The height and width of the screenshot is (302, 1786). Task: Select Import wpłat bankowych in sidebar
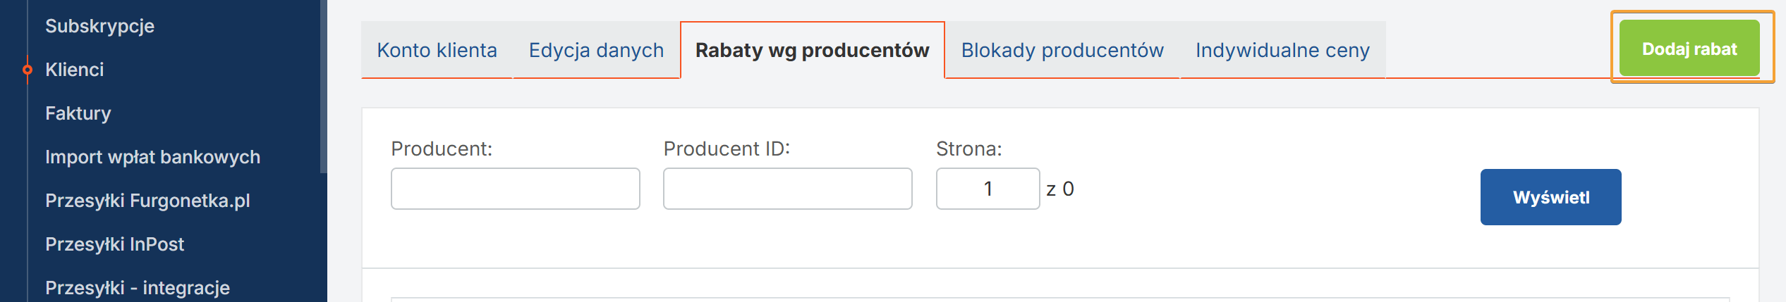152,157
